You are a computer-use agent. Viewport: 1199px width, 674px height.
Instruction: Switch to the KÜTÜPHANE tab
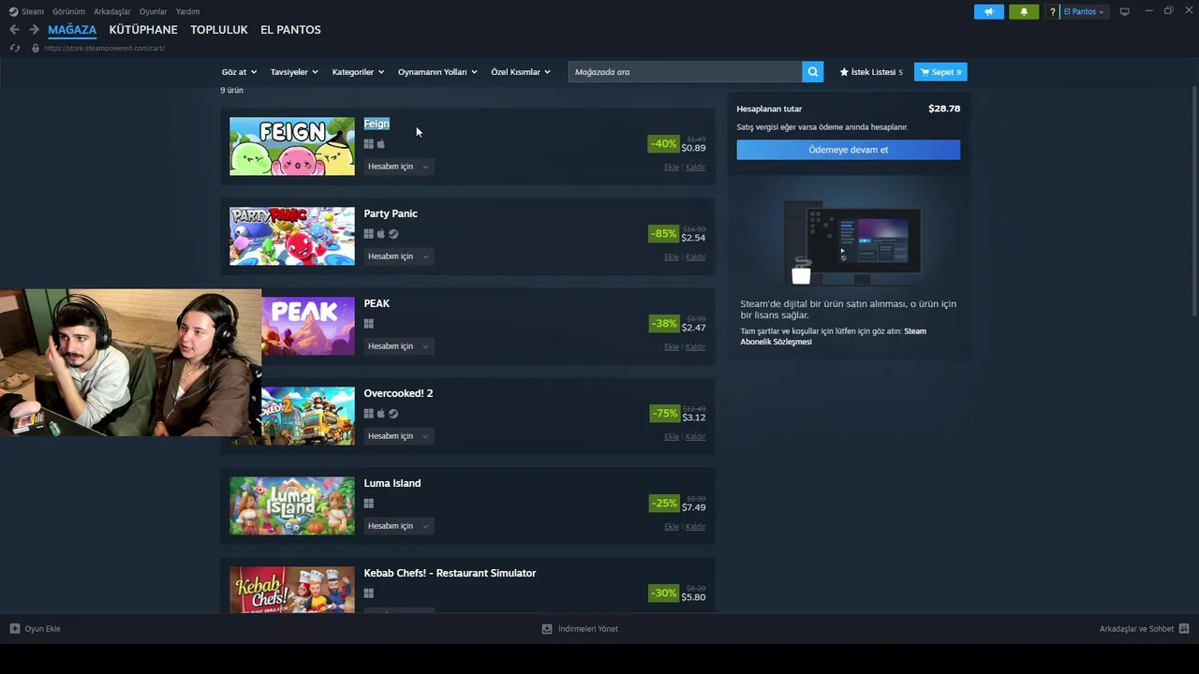coord(143,30)
